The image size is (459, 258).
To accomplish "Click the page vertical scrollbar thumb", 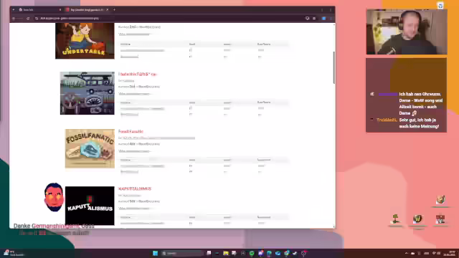I will (333, 67).
